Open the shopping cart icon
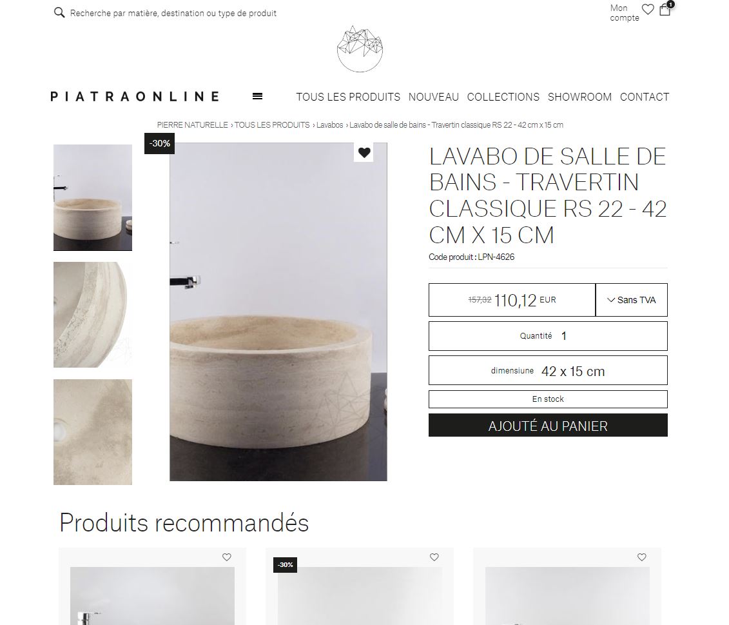 665,9
